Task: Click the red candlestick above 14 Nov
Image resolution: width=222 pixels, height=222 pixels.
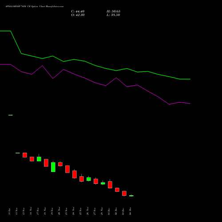Action: [x=32, y=159]
